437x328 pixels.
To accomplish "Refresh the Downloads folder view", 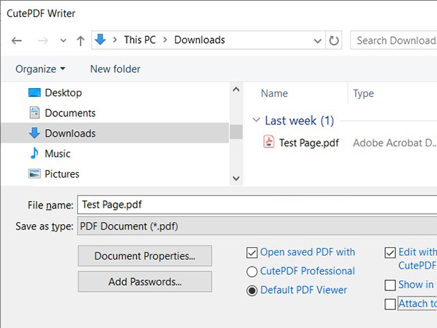I will click(334, 41).
